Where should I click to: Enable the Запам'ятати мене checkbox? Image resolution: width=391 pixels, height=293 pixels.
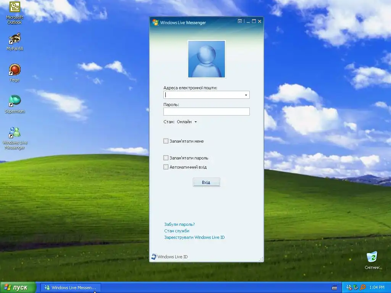coord(166,141)
